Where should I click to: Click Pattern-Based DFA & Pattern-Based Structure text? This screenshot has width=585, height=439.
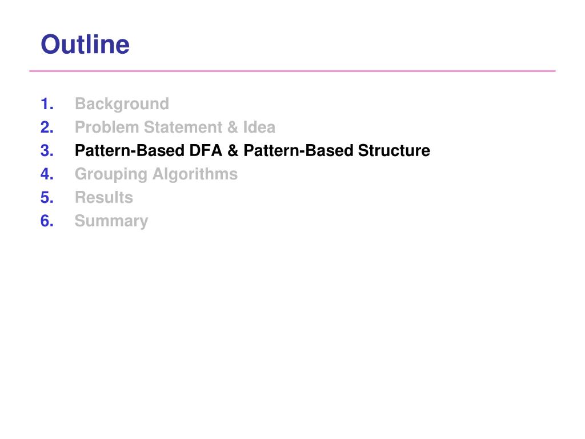point(252,150)
